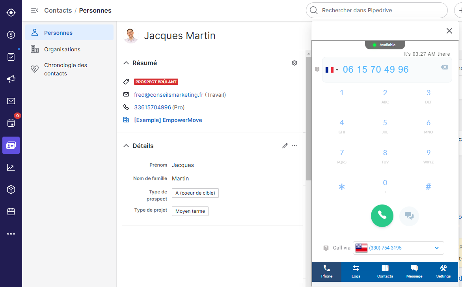Clear dialed number with backspace icon
The image size is (462, 287).
pos(444,67)
